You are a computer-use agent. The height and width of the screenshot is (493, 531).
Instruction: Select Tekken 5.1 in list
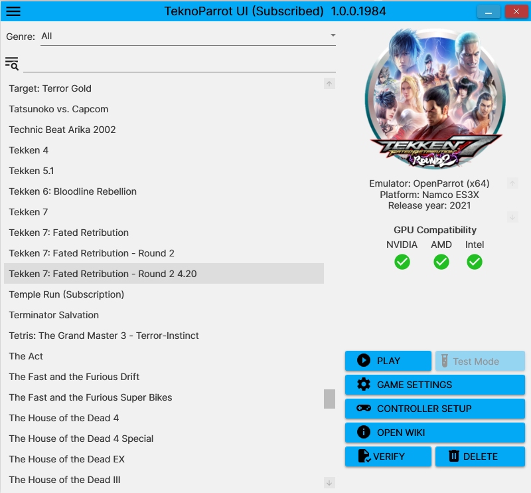coord(164,171)
